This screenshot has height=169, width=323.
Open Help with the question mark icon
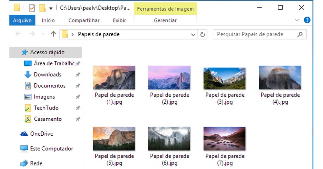point(307,20)
